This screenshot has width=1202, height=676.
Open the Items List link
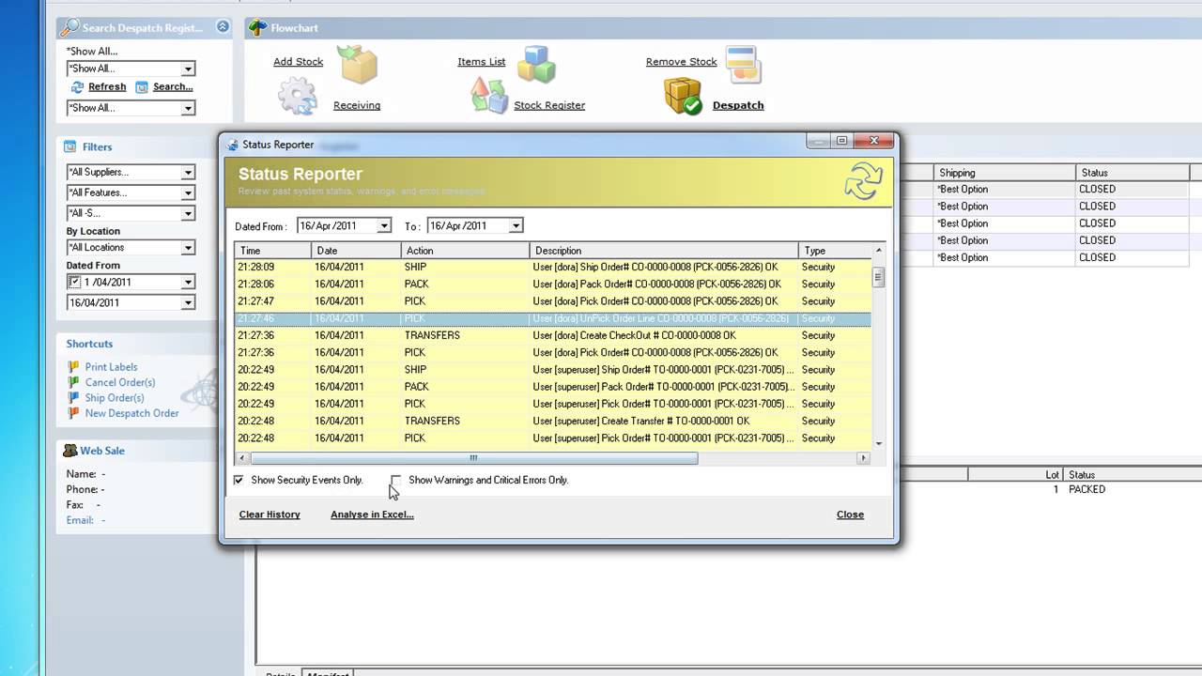pos(481,62)
